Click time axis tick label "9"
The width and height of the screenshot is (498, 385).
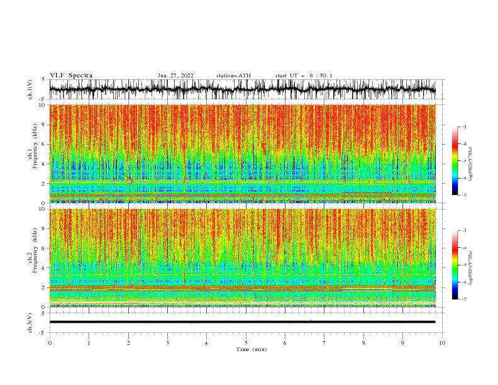(402, 343)
